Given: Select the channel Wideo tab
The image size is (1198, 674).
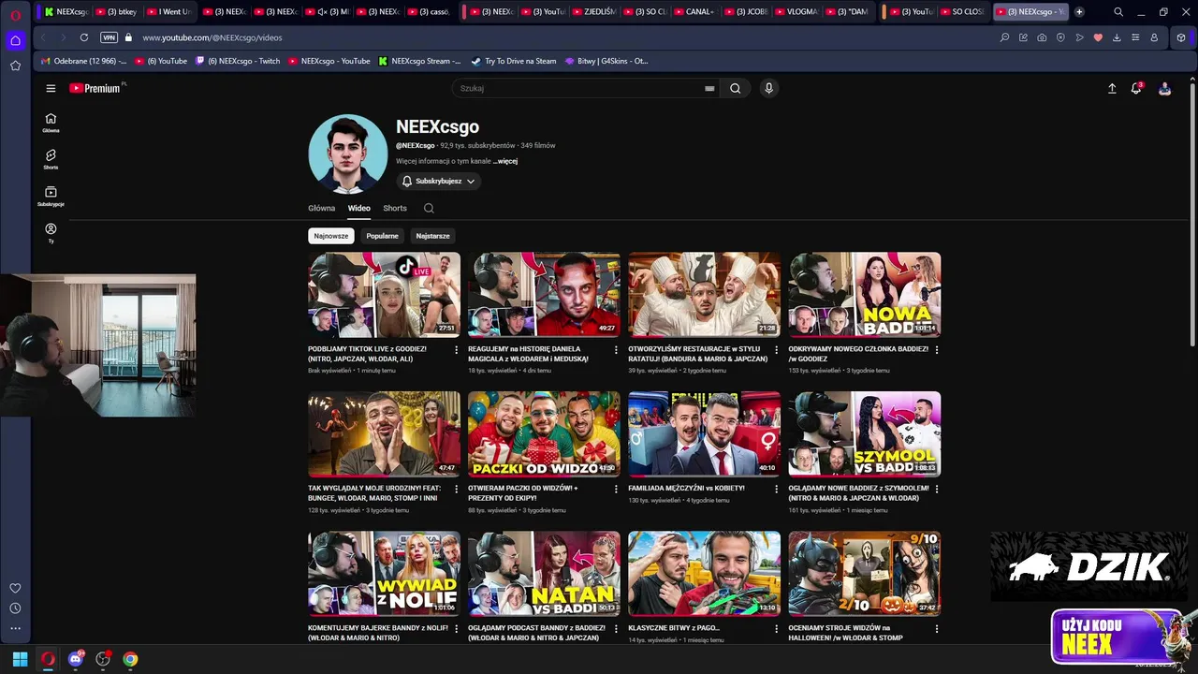Looking at the screenshot, I should (359, 208).
